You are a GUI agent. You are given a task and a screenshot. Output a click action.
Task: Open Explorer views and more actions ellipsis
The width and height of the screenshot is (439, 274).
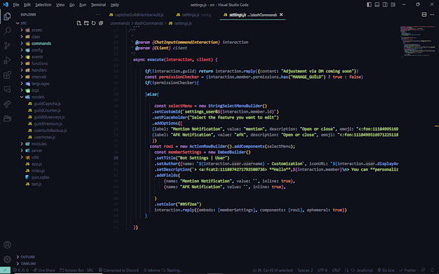point(98,15)
